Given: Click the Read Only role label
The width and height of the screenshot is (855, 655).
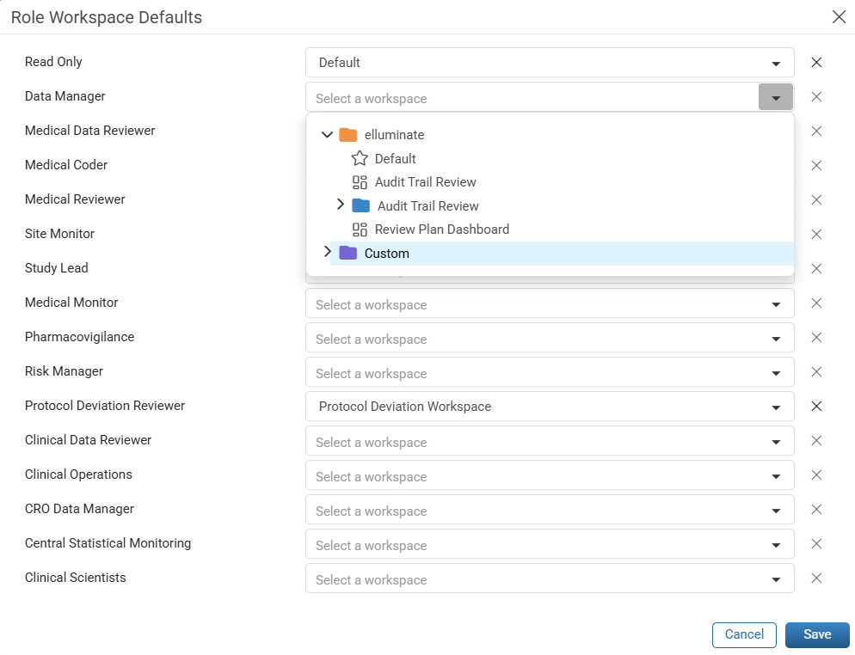Looking at the screenshot, I should click(53, 62).
